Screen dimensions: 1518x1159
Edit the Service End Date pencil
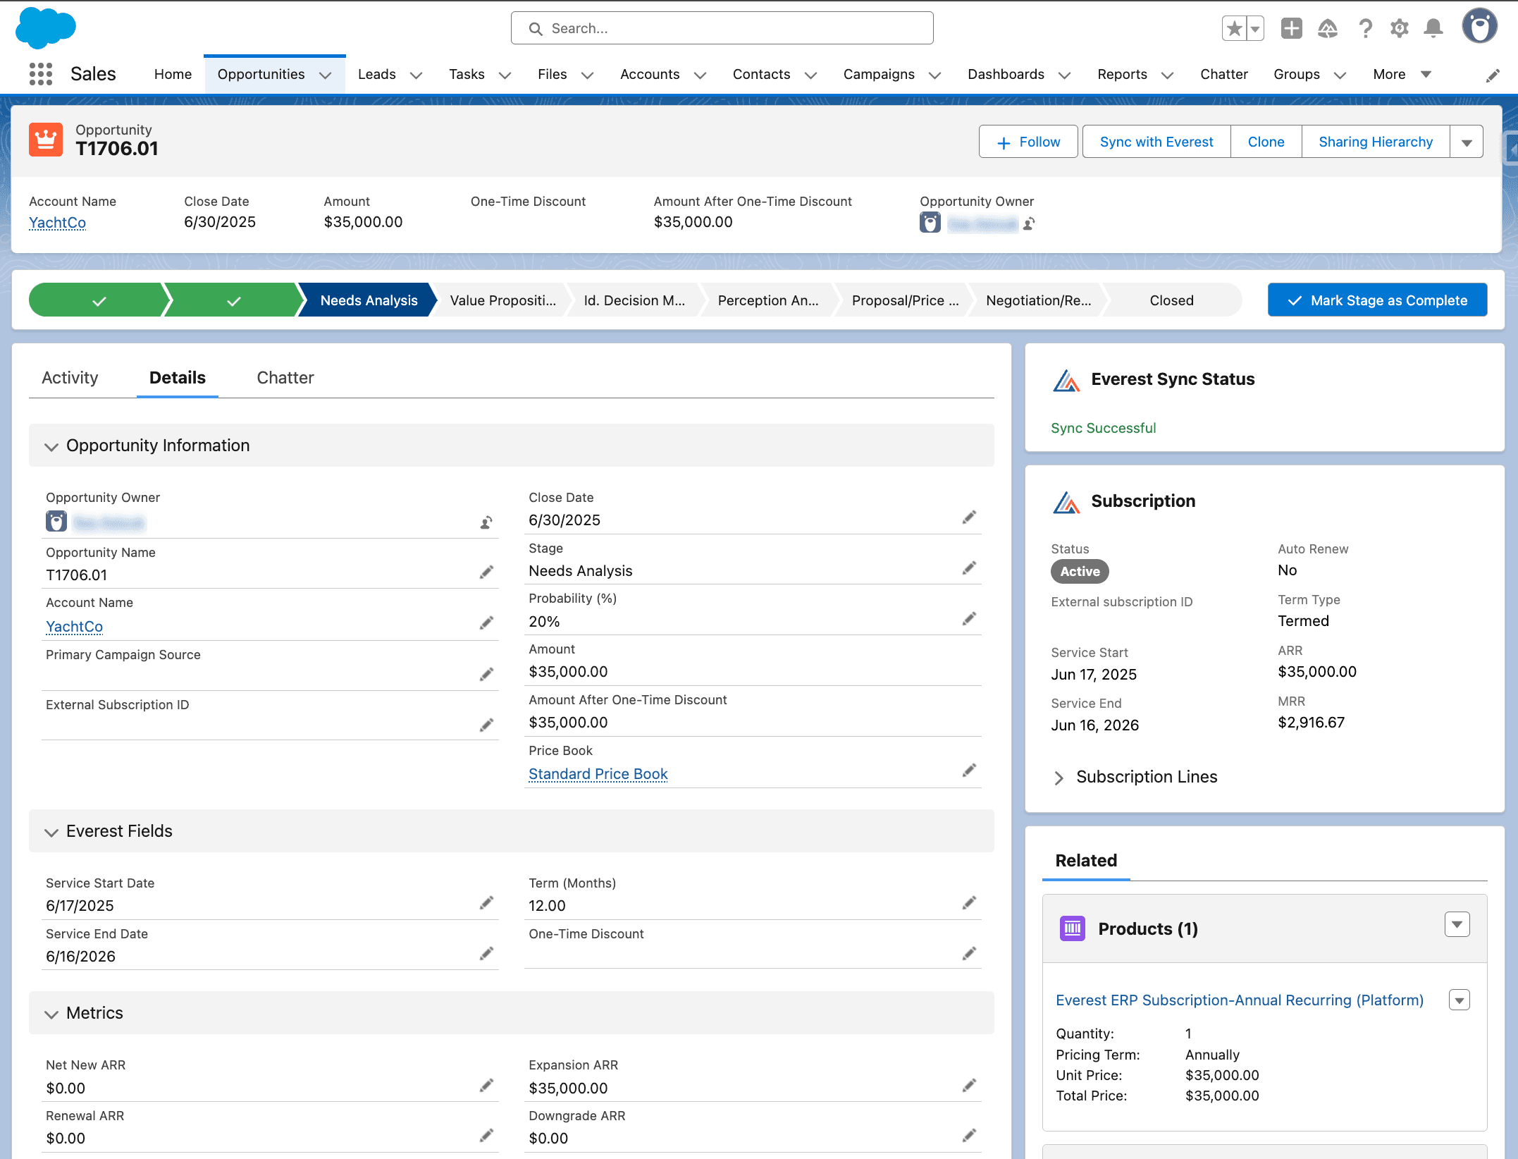coord(486,954)
